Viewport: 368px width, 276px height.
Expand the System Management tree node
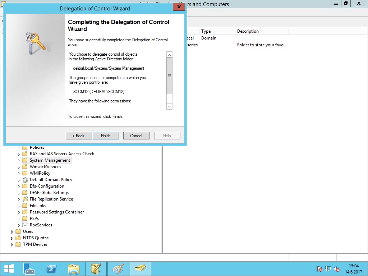(19, 161)
